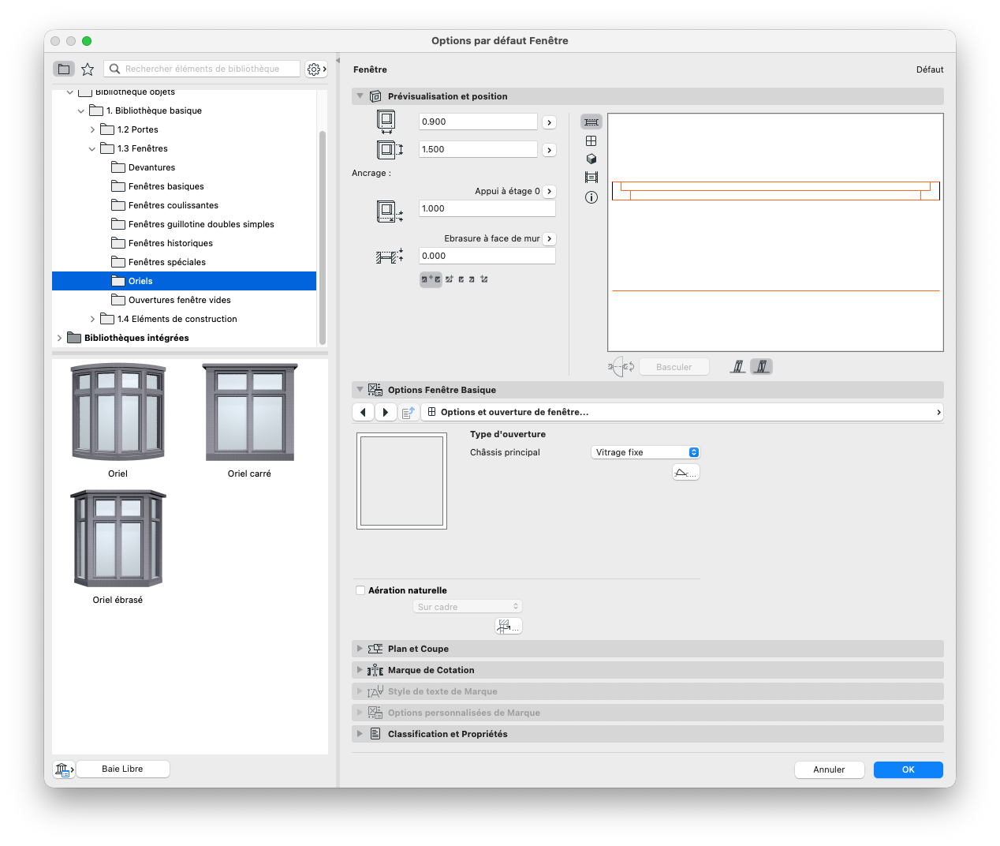Select the 3D cube preview mode

coord(591,159)
